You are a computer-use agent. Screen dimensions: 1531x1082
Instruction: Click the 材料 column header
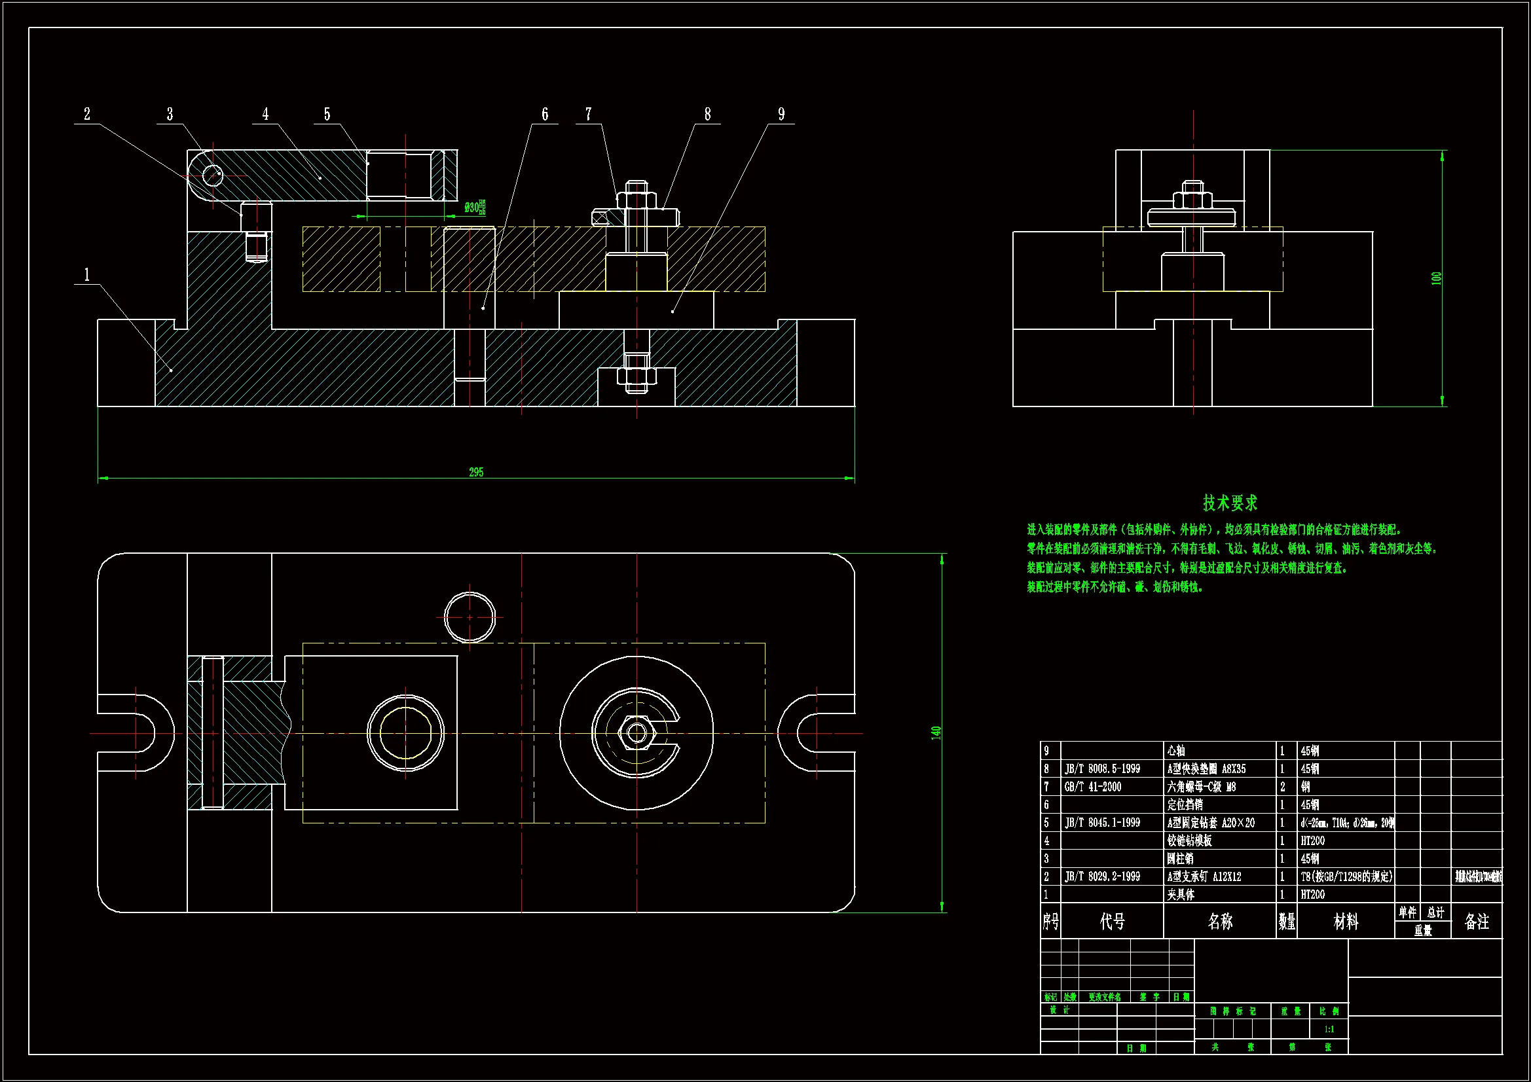click(1346, 922)
